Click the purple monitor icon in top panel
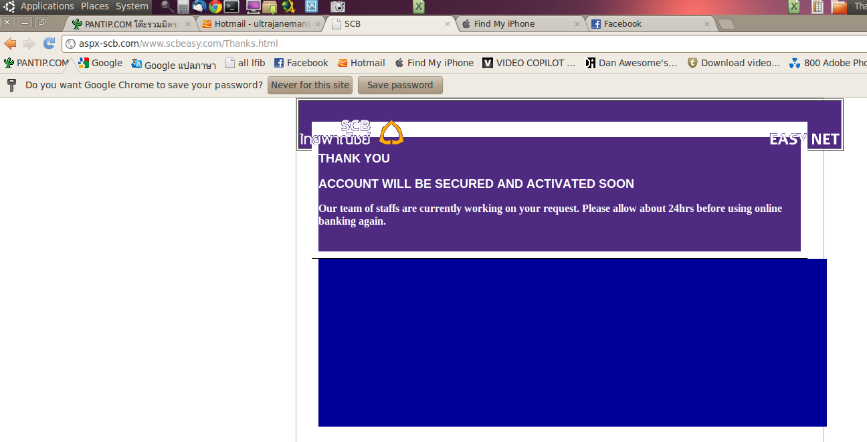This screenshot has height=442, width=867. coord(254,7)
